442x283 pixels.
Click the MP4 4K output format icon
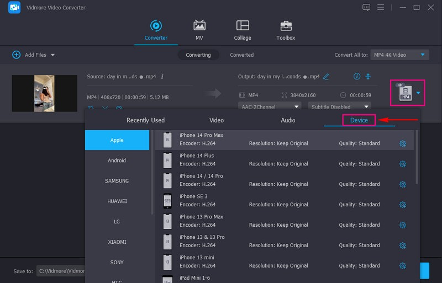click(406, 93)
